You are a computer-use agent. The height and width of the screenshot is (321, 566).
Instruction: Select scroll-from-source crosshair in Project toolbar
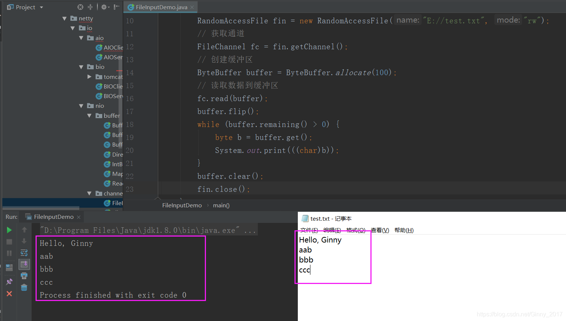(x=81, y=7)
